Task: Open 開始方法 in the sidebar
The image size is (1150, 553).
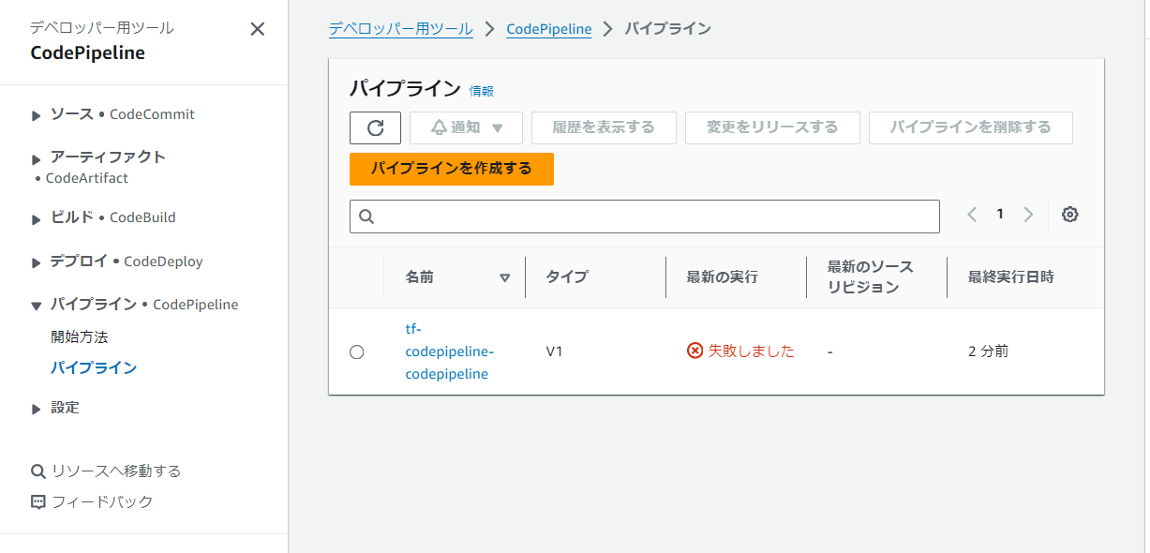Action: pos(80,336)
